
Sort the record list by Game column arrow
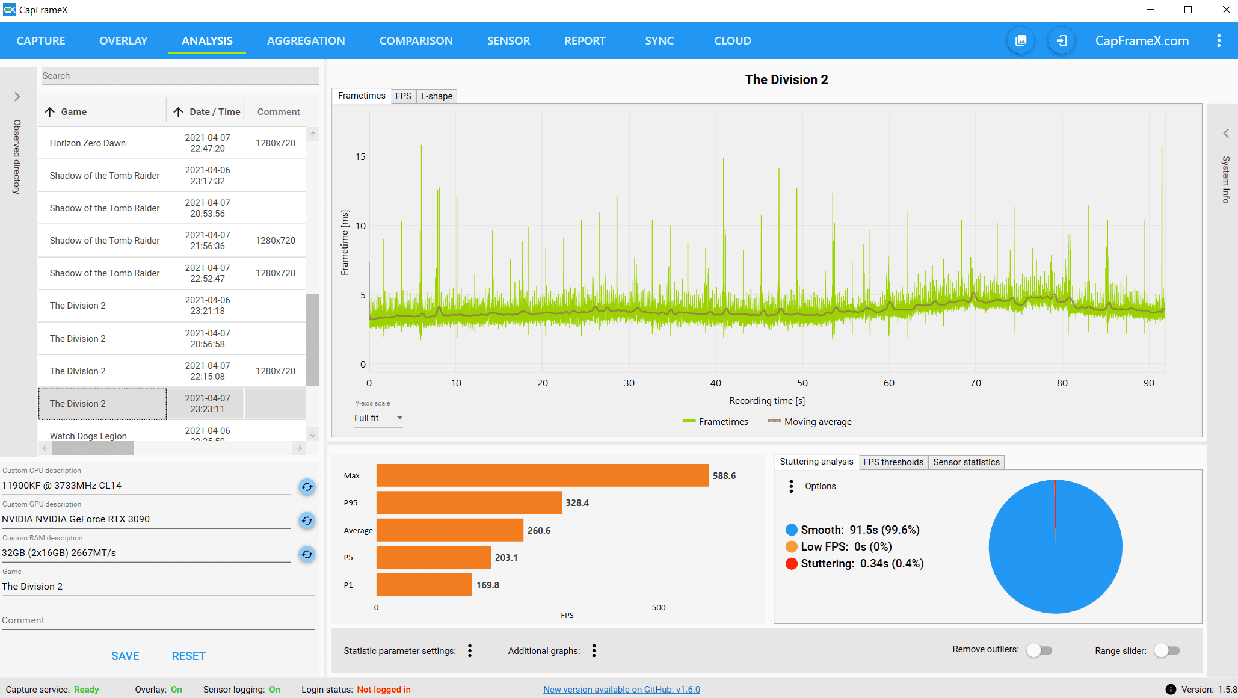click(x=50, y=112)
